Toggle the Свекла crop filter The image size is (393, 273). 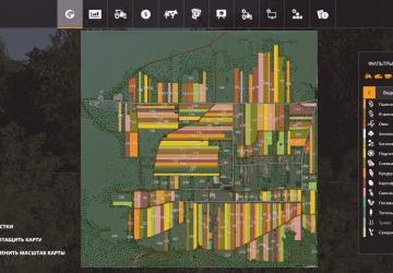coord(379,193)
